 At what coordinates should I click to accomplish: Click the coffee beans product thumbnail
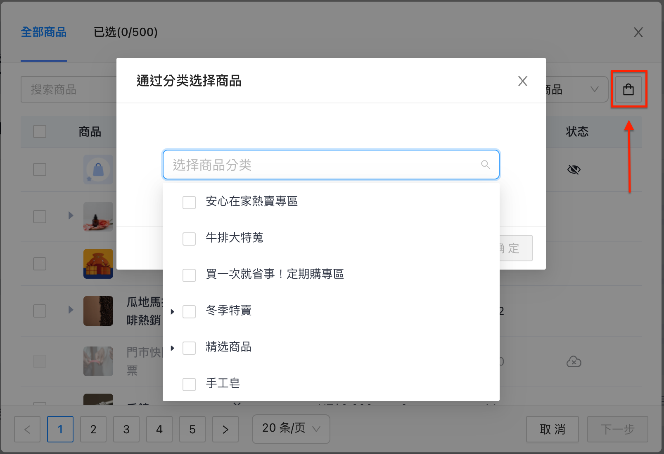click(x=98, y=311)
